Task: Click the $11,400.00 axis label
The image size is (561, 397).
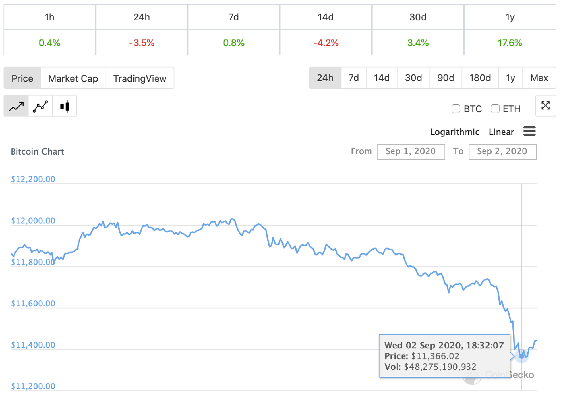Action: point(33,345)
